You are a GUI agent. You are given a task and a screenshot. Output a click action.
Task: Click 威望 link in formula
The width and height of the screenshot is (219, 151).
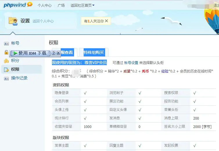click(127, 71)
